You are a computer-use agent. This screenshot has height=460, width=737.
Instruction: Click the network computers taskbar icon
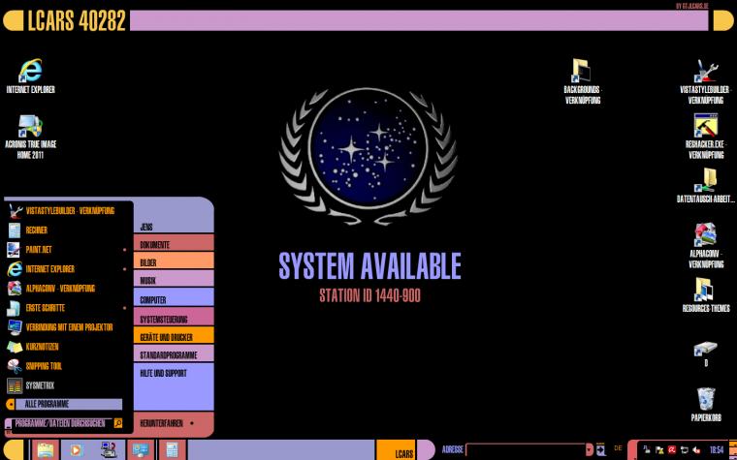click(x=108, y=450)
